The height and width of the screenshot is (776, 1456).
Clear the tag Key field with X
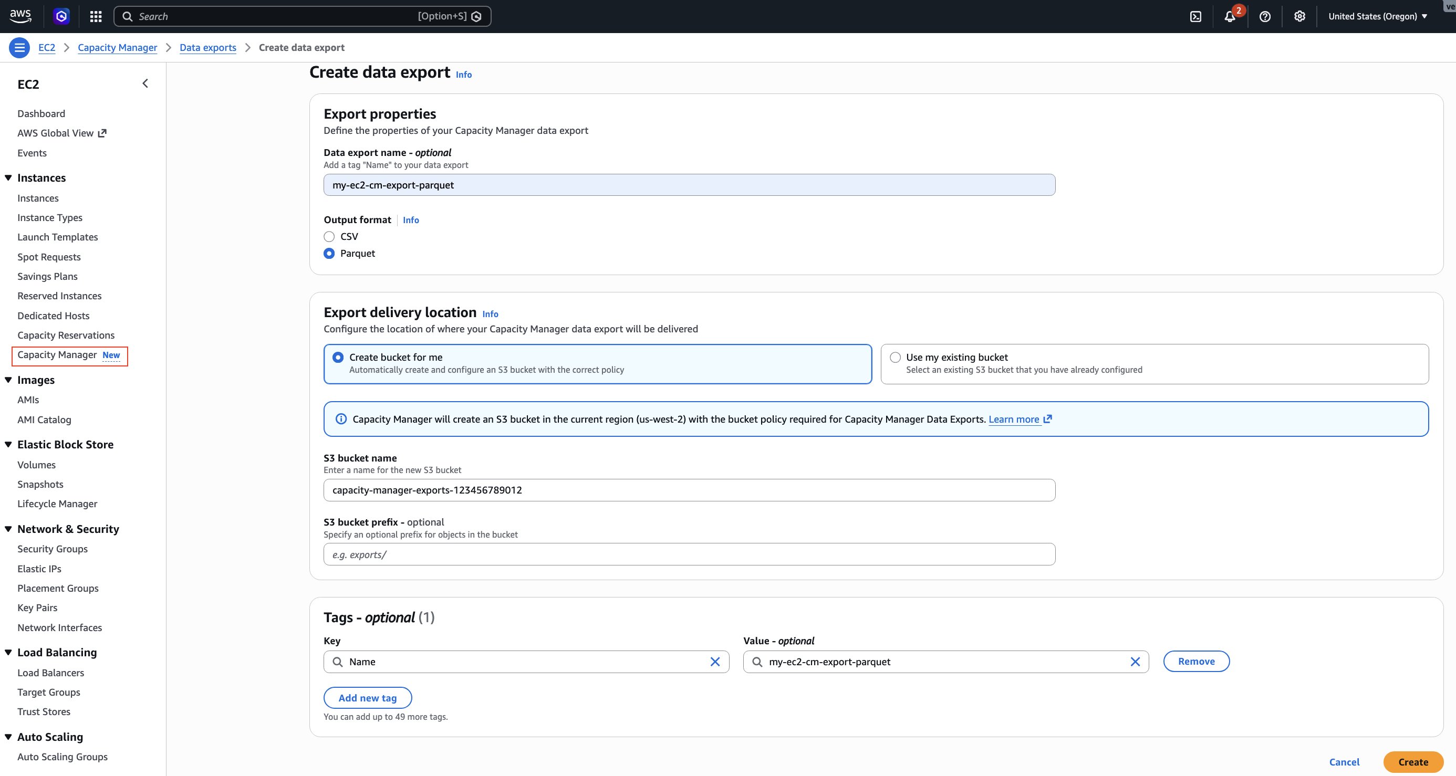coord(715,662)
